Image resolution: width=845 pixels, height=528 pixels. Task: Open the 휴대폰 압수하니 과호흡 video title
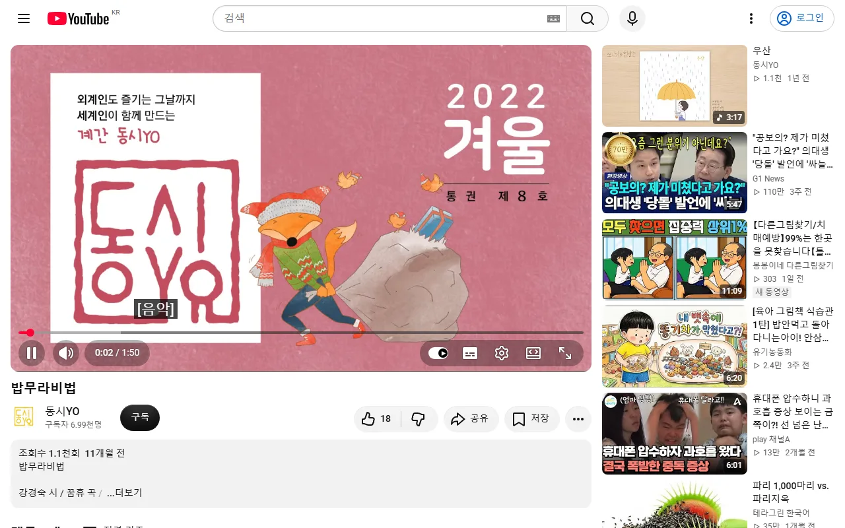pyautogui.click(x=793, y=412)
